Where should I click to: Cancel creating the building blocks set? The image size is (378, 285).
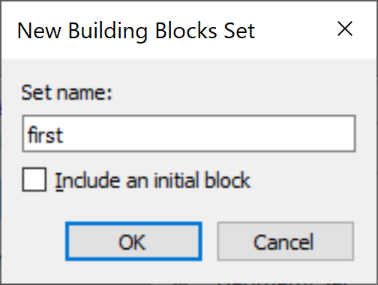tap(285, 241)
